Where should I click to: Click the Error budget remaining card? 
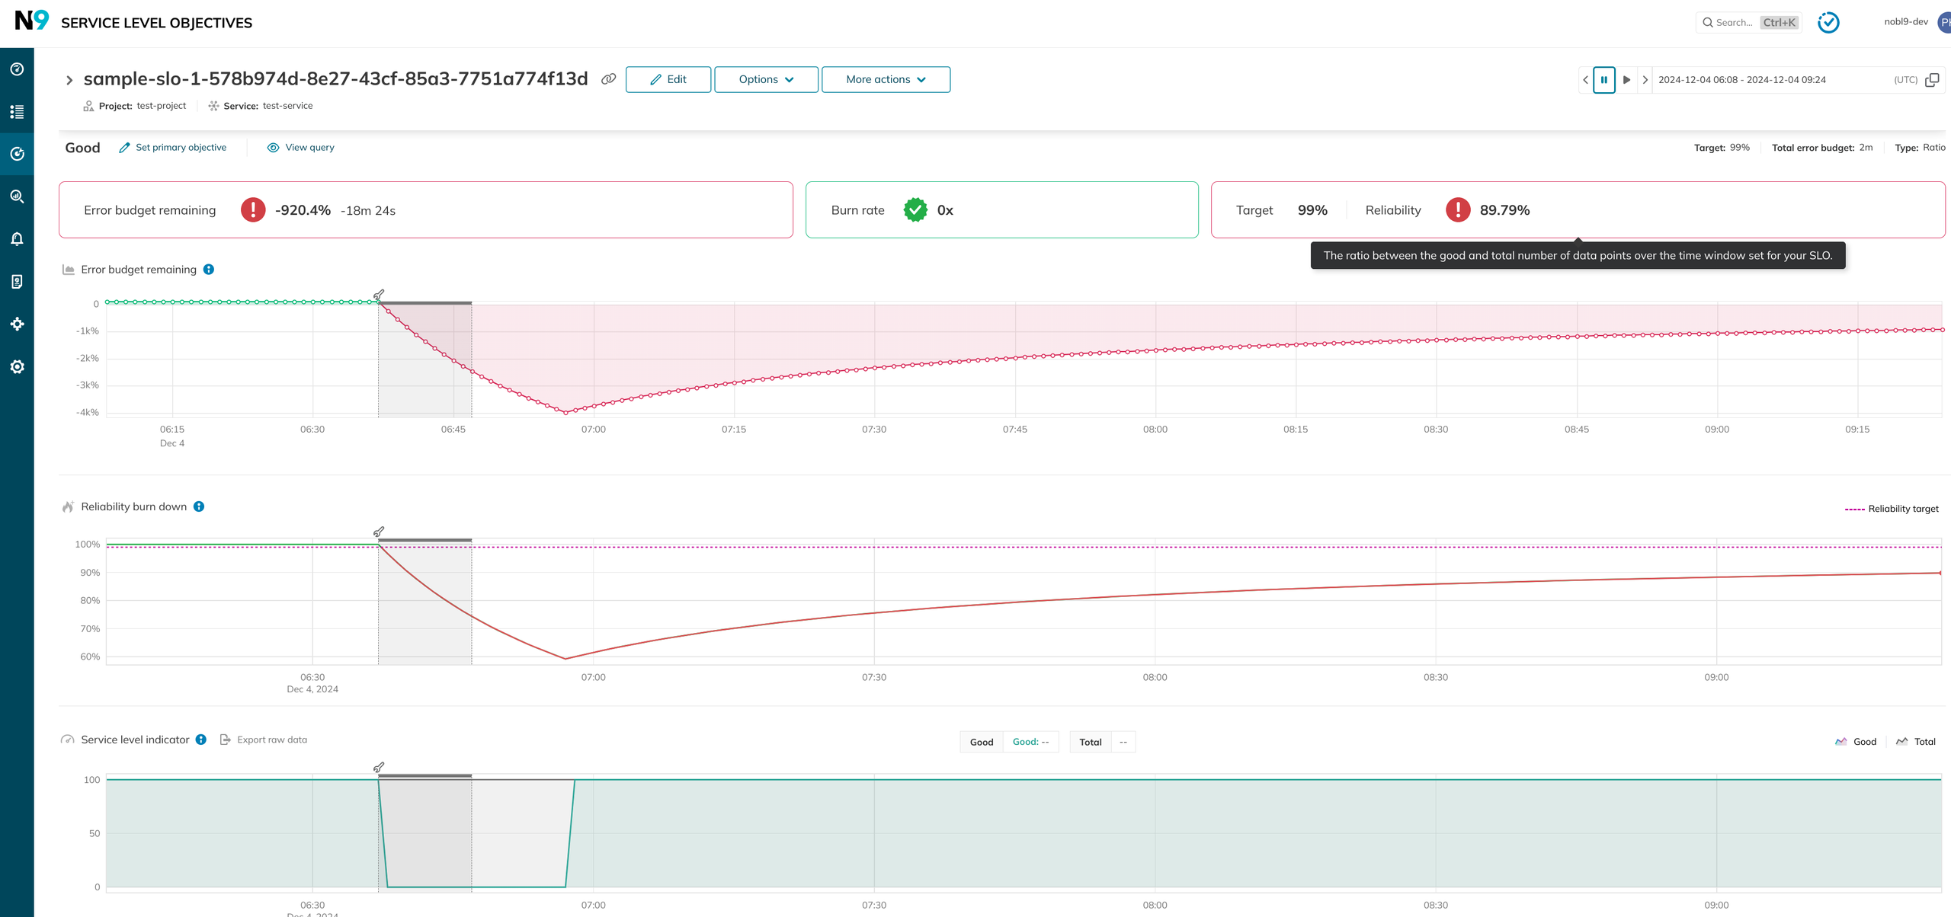[x=426, y=210]
